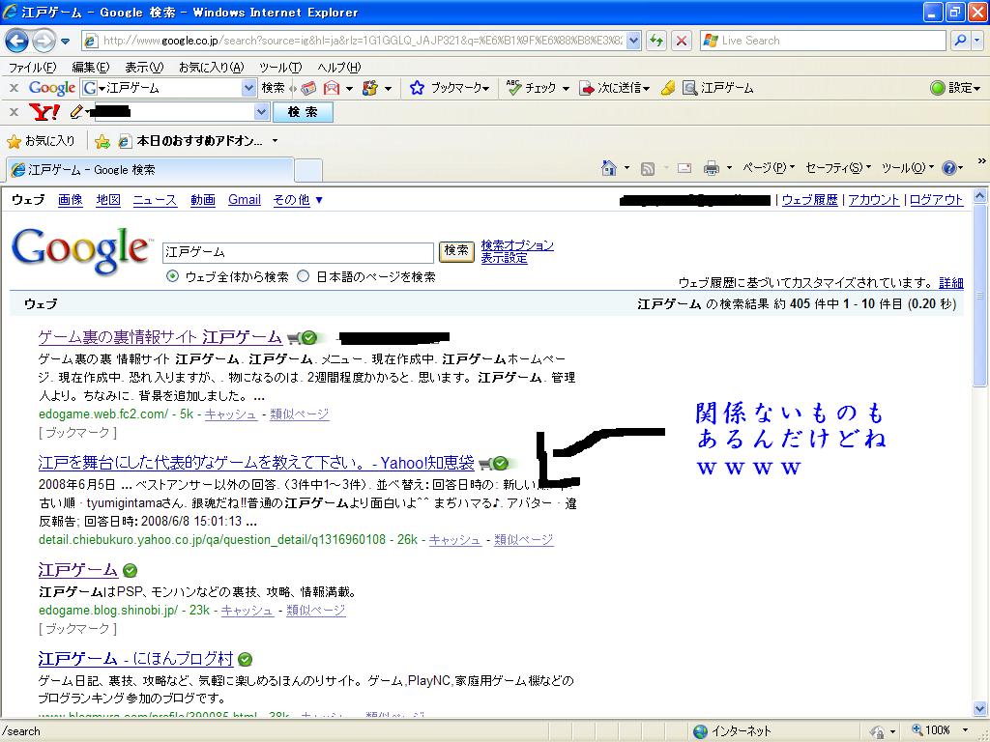Click the green Settings circle icon in Google toolbar

point(938,88)
